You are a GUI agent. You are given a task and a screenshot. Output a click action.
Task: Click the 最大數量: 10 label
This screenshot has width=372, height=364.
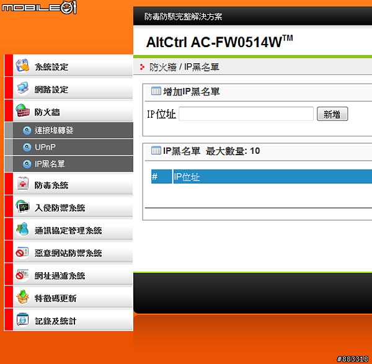pyautogui.click(x=232, y=151)
